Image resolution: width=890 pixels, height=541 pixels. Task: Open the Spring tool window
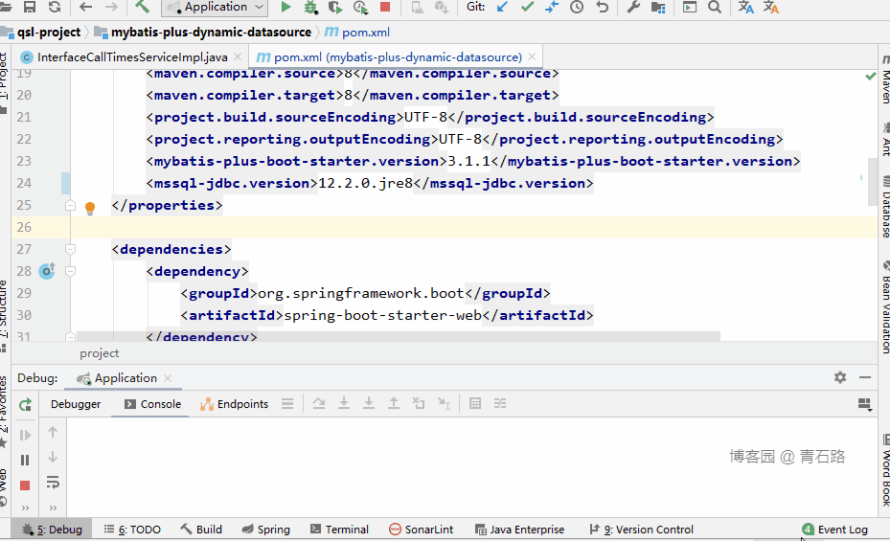265,530
